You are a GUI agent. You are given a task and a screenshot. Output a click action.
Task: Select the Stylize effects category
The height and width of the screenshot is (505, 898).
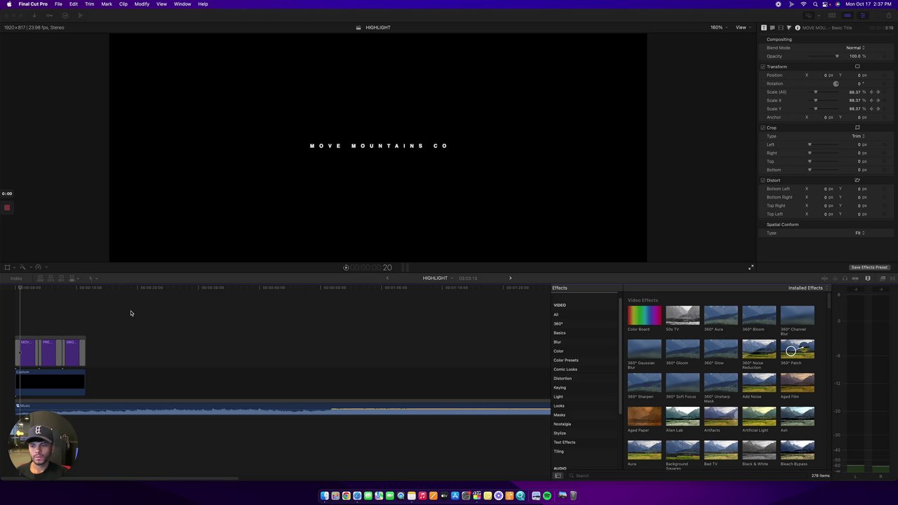tap(559, 433)
